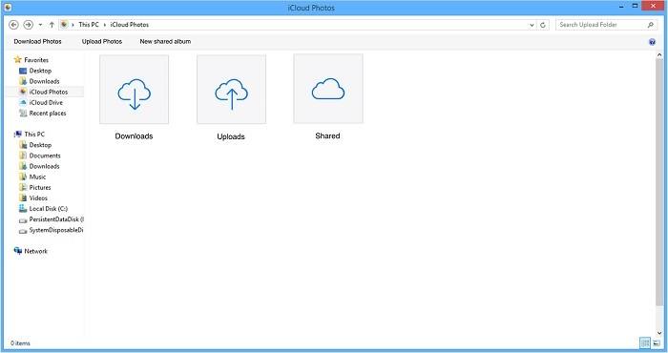Click the Network icon in sidebar
Image resolution: width=668 pixels, height=353 pixels.
pos(17,251)
